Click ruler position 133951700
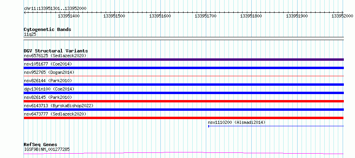 click(205, 16)
